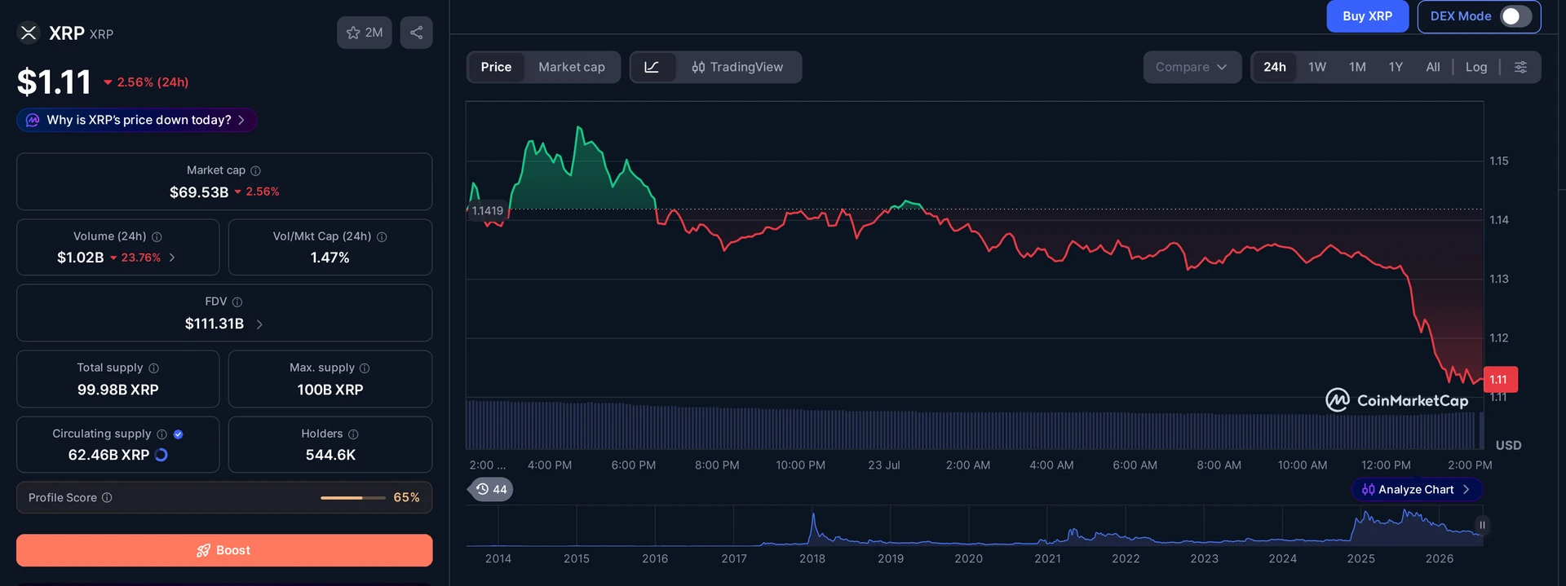1566x586 pixels.
Task: Click the Profile Score progress bar
Action: (x=353, y=497)
